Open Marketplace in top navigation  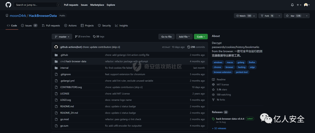pyautogui.click(x=97, y=5)
